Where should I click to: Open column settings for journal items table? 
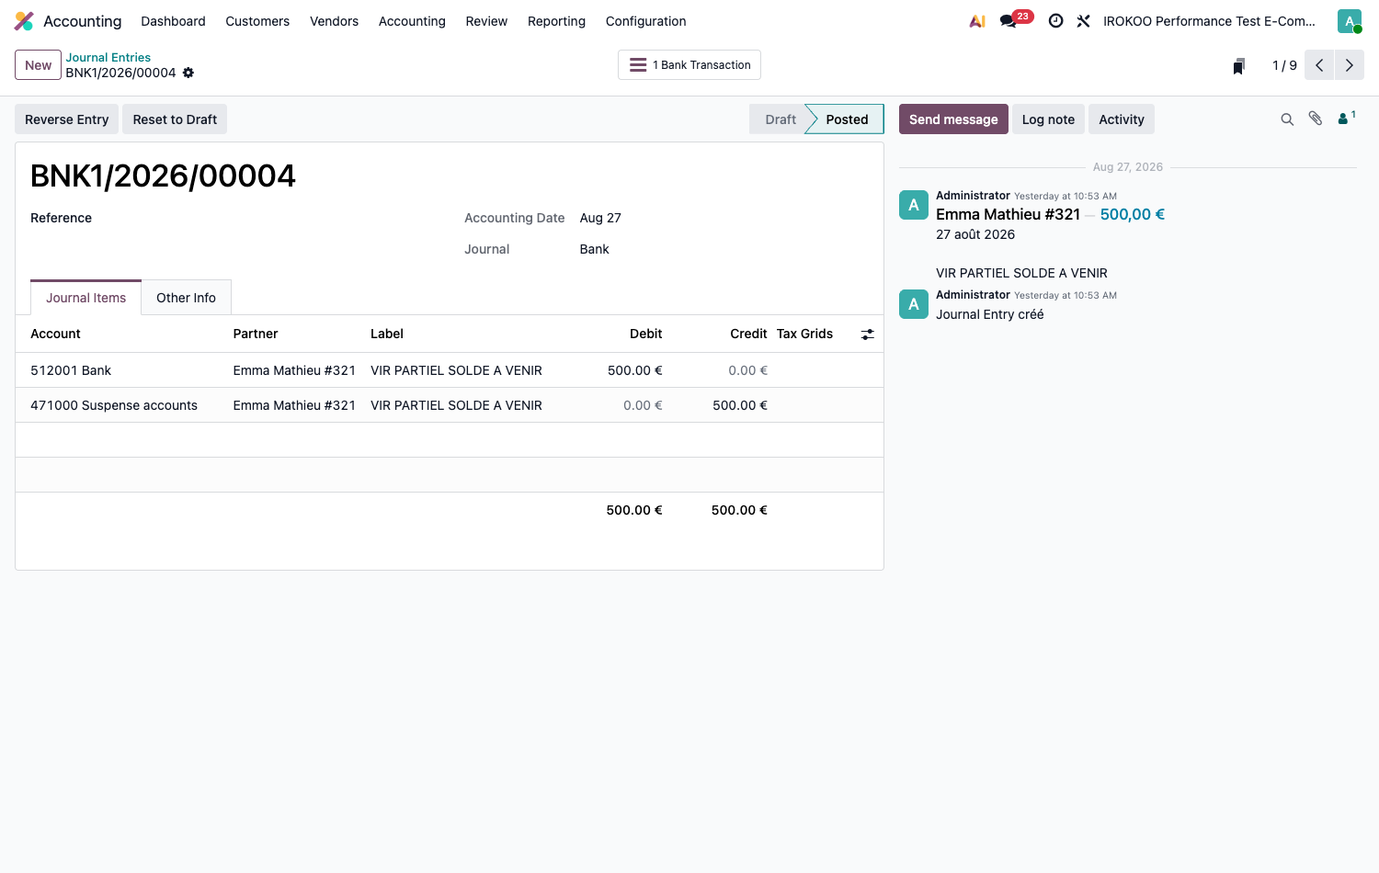coord(867,334)
